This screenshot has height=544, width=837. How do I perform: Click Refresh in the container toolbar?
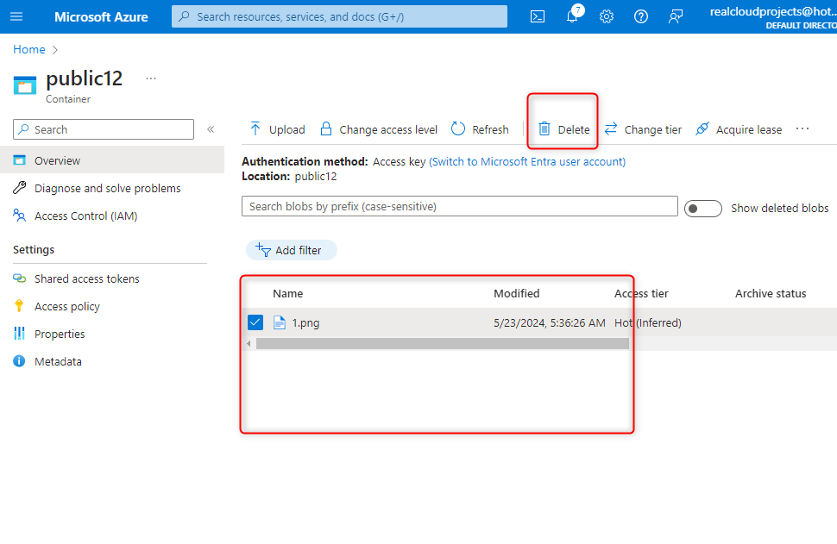tap(480, 129)
